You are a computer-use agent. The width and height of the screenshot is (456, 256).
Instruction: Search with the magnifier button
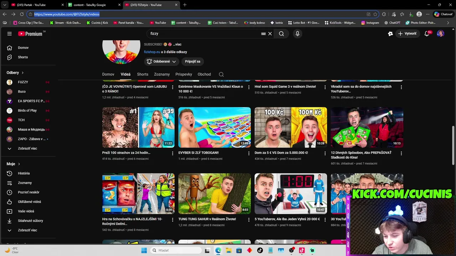pyautogui.click(x=281, y=33)
